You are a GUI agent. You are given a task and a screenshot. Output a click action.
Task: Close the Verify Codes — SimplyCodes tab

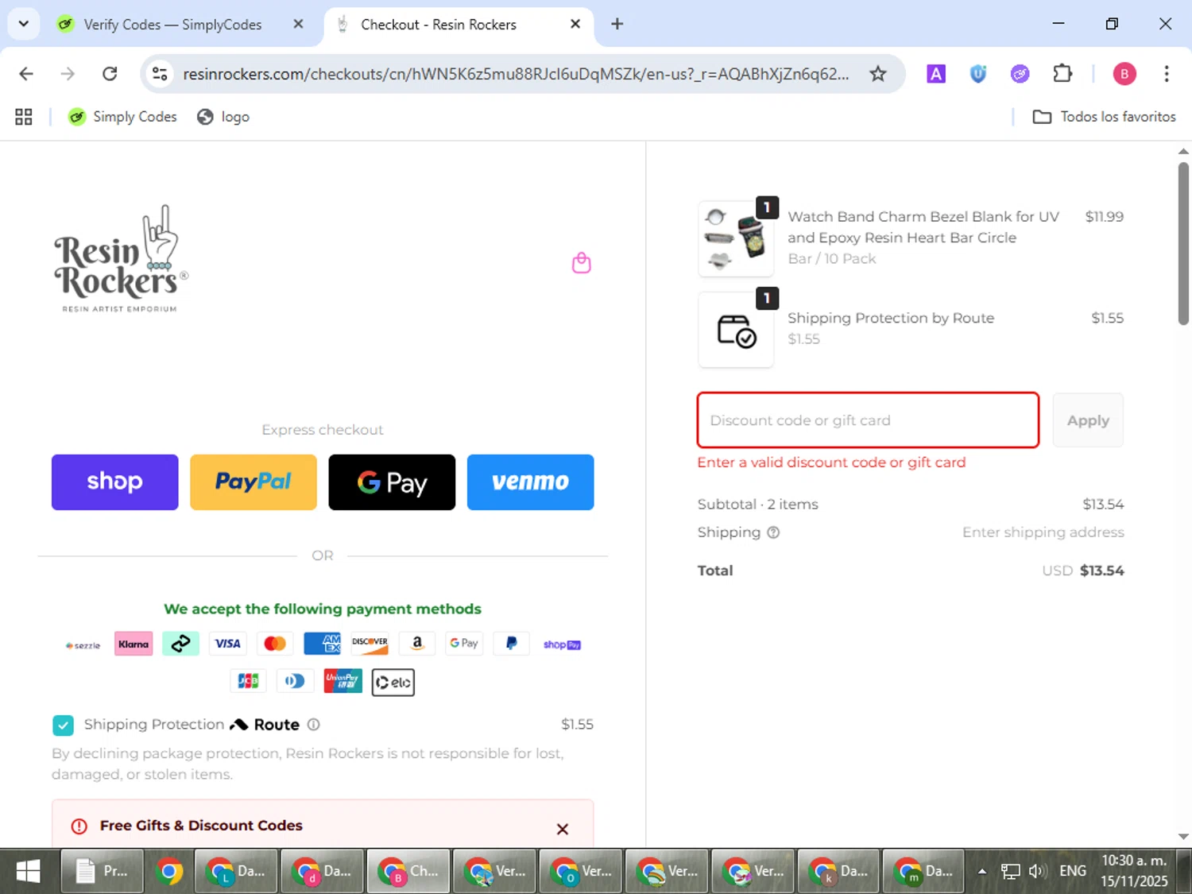298,24
